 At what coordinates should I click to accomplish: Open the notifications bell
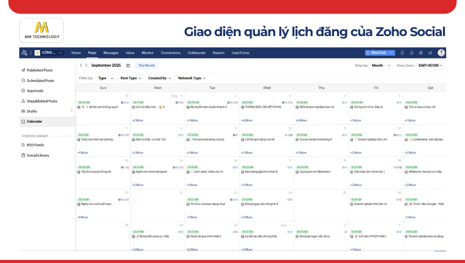pos(412,53)
